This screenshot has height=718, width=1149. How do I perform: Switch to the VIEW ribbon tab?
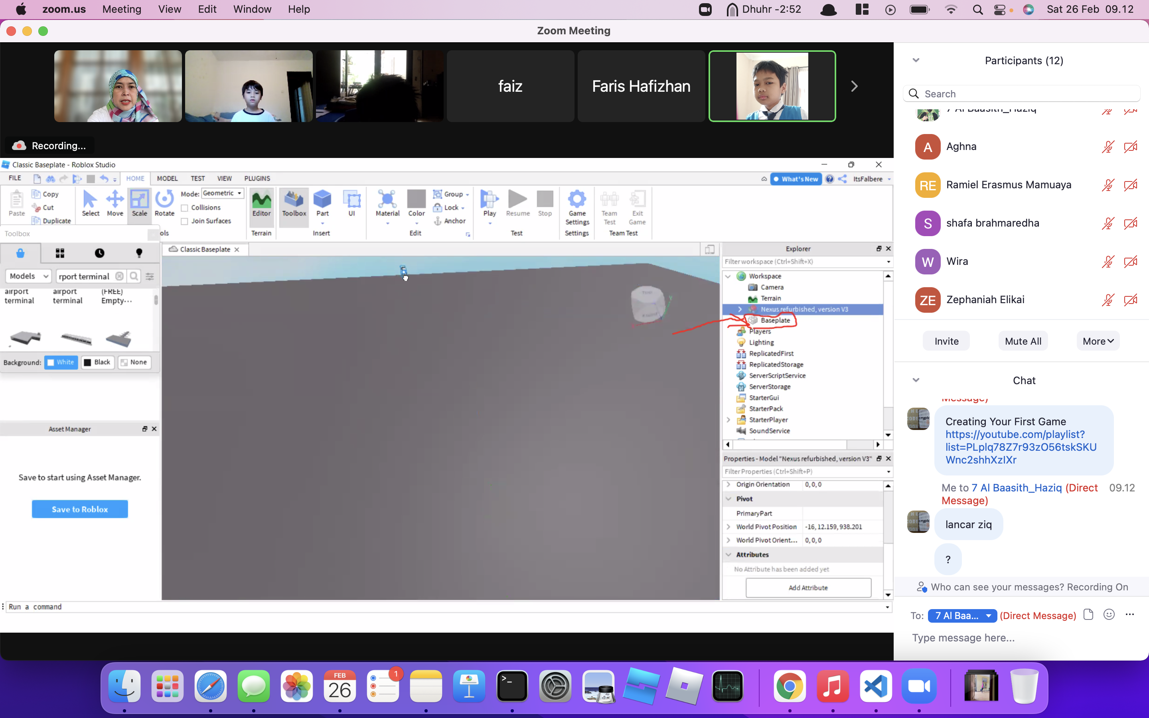pyautogui.click(x=224, y=179)
